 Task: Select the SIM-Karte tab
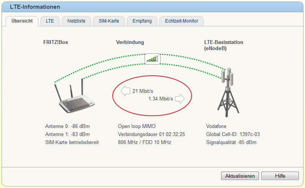point(109,21)
